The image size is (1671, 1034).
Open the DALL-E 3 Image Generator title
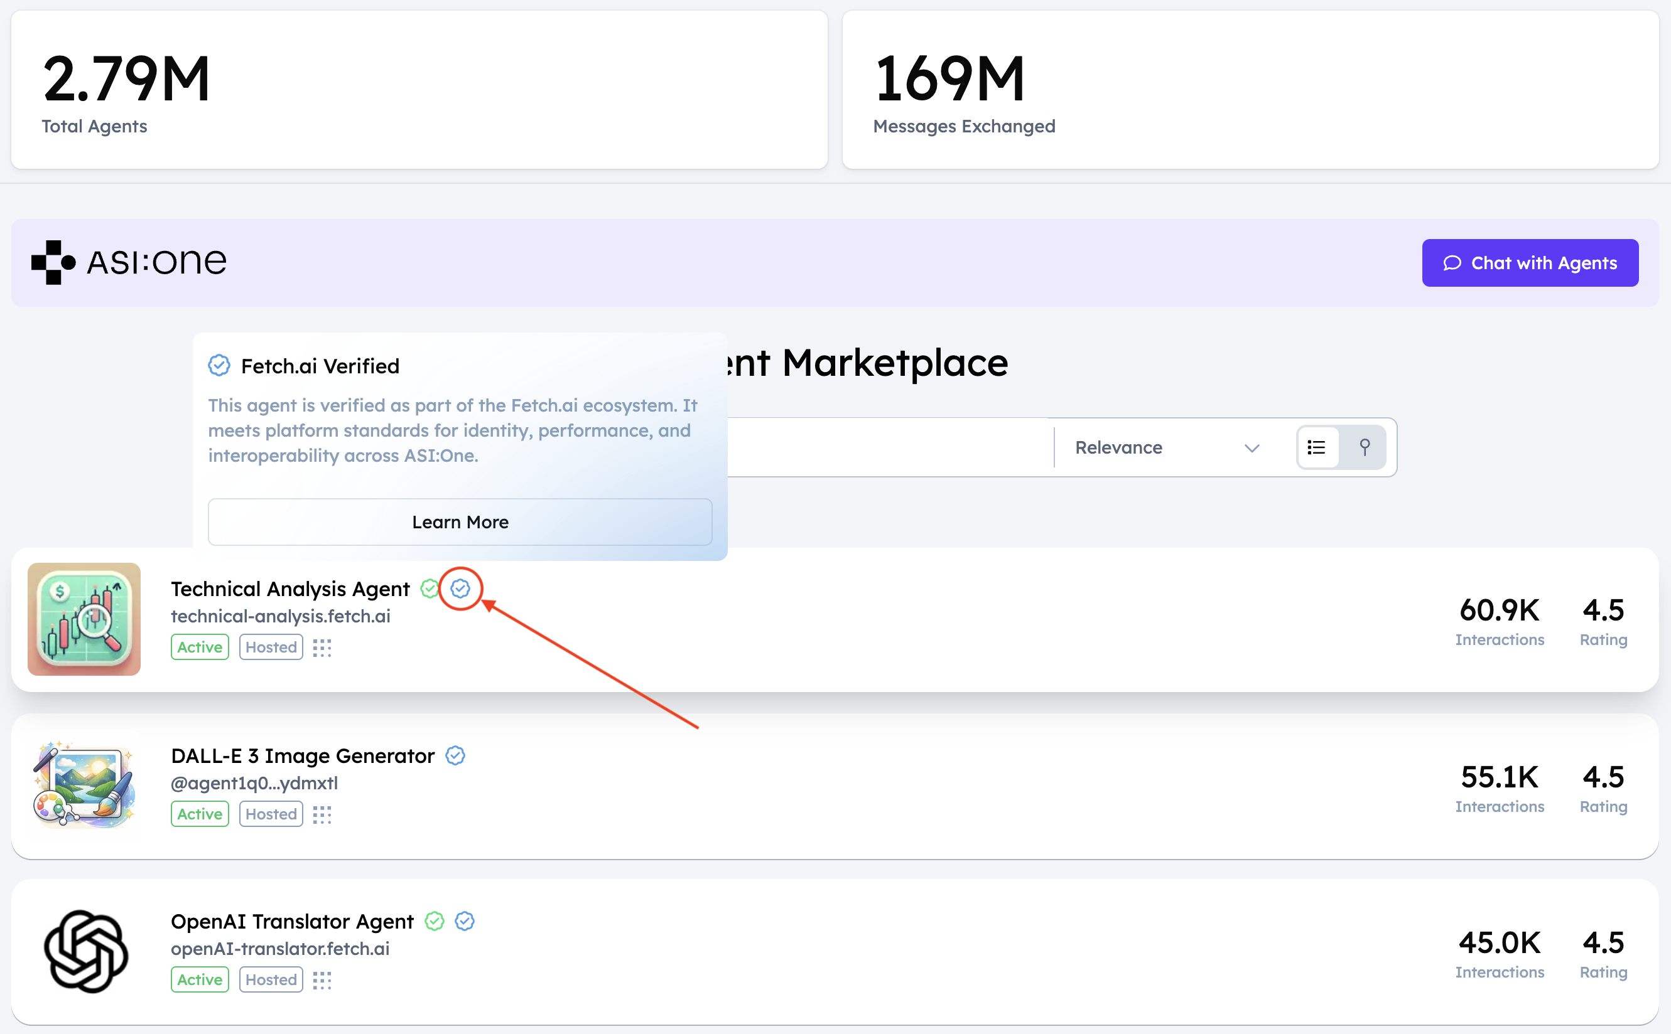(x=303, y=755)
